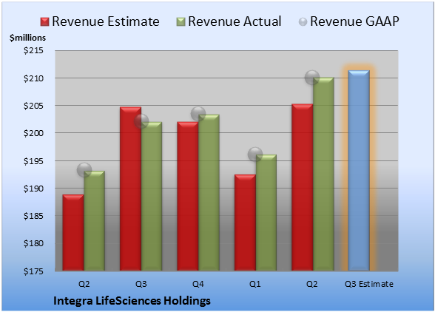The width and height of the screenshot is (435, 312).
Task: Click the 'Q1' quarter label
Action: pos(255,284)
